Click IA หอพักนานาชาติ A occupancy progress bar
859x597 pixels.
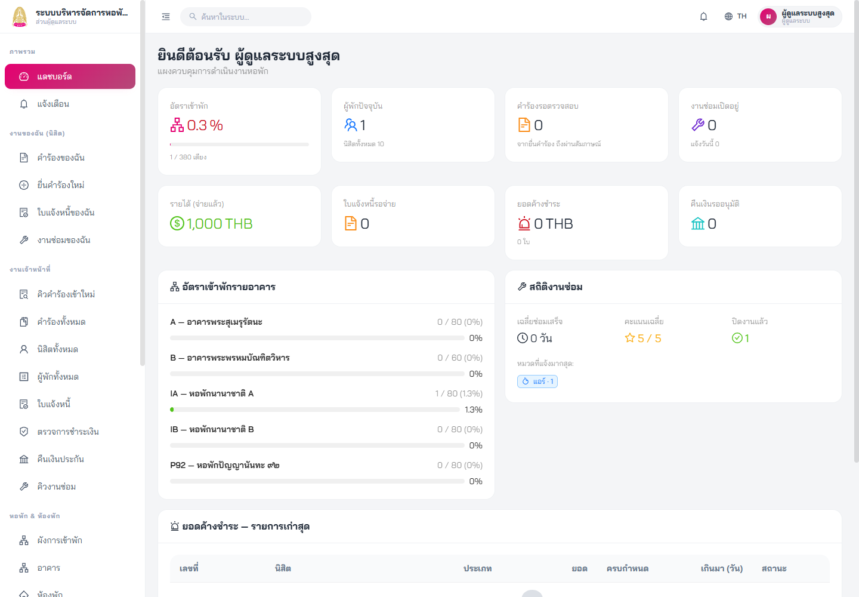point(315,410)
